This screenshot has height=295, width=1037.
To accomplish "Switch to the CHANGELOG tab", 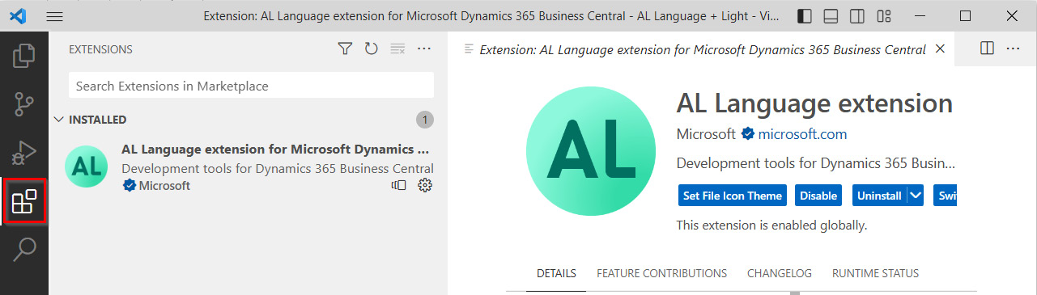I will (780, 273).
